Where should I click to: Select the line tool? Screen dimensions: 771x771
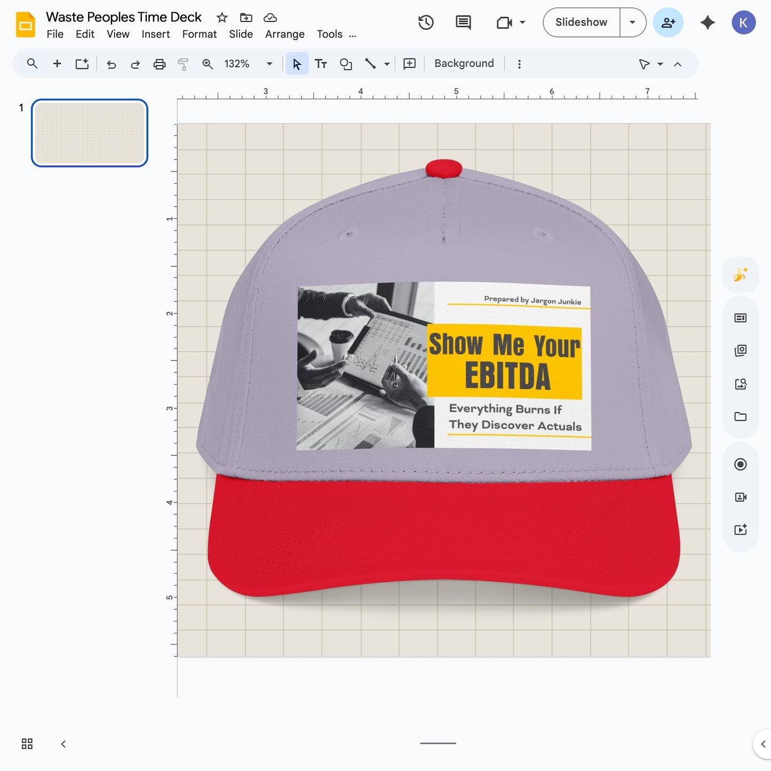click(370, 64)
